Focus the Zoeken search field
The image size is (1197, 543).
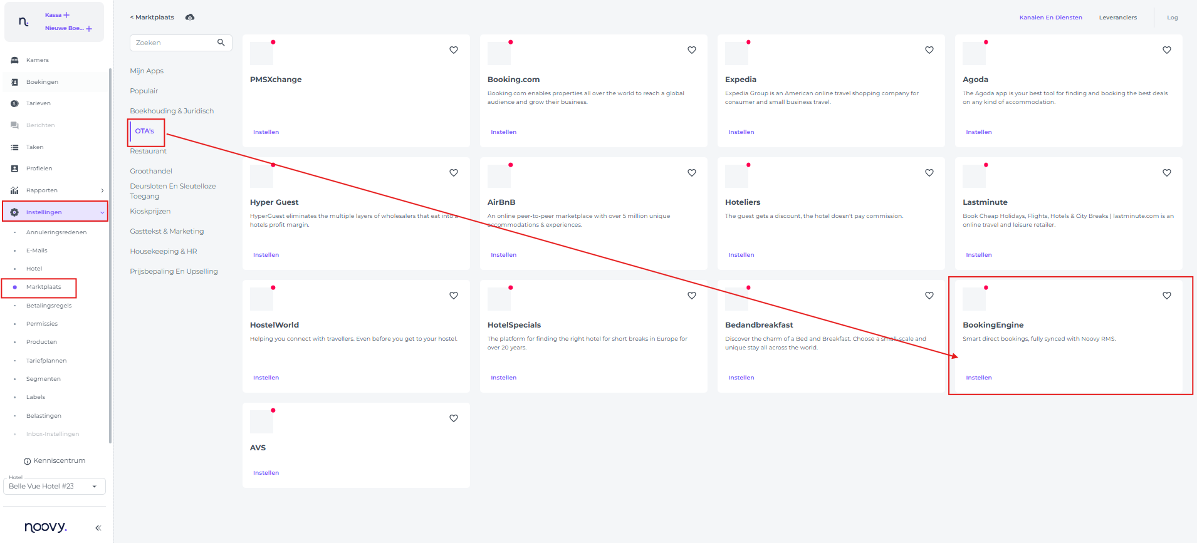pos(181,43)
